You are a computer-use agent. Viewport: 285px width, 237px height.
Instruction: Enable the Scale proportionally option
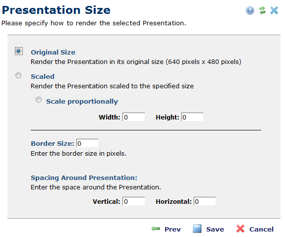pyautogui.click(x=39, y=100)
